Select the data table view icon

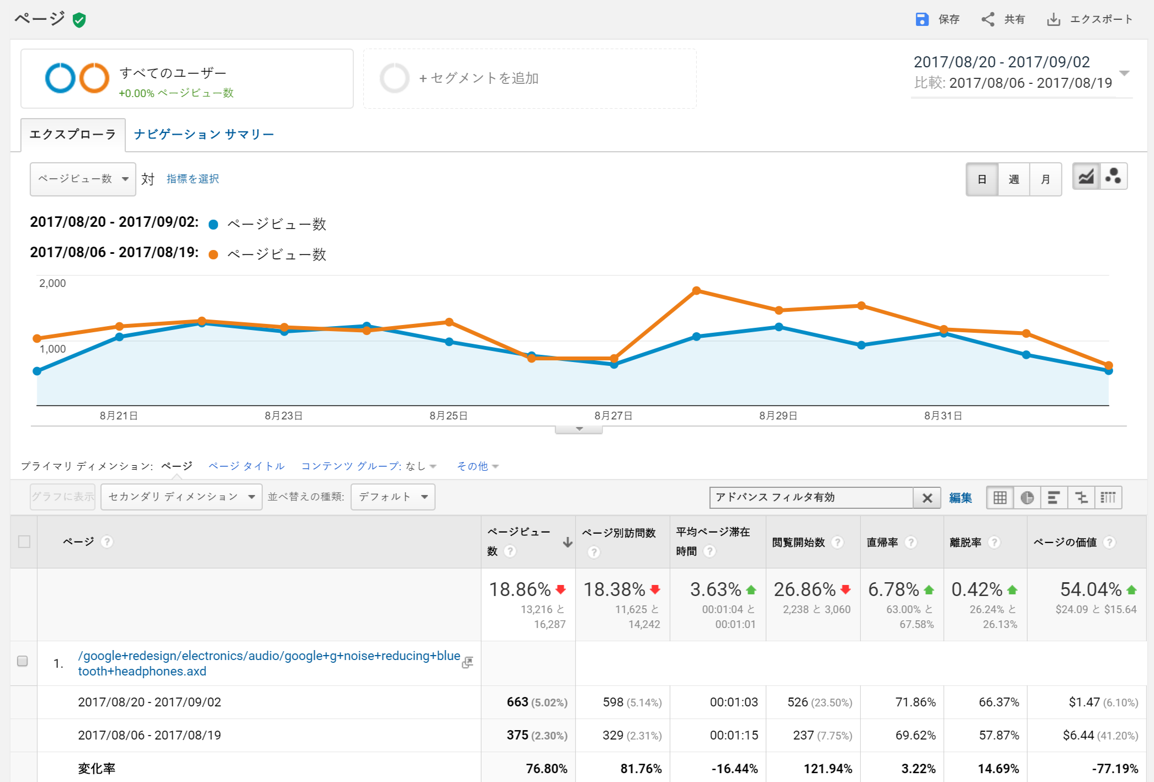click(x=999, y=498)
